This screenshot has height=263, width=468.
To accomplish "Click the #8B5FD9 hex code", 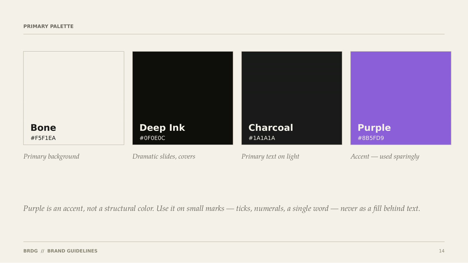I will pyautogui.click(x=371, y=138).
